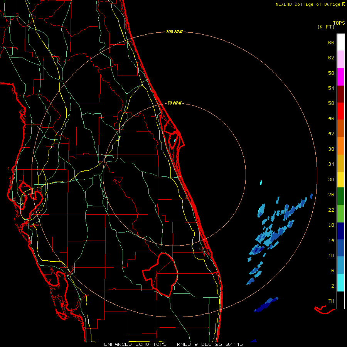Screen dimensions: 347x347
Task: Click the 58 value on the legend
Action: [x=331, y=73]
